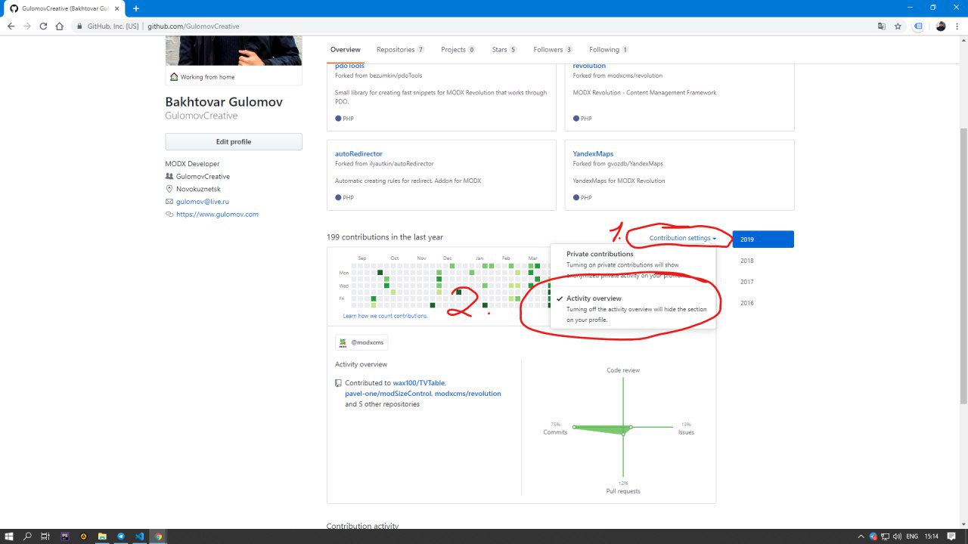Open the 15:14 taskbar clock
968x544 pixels.
pos(933,536)
